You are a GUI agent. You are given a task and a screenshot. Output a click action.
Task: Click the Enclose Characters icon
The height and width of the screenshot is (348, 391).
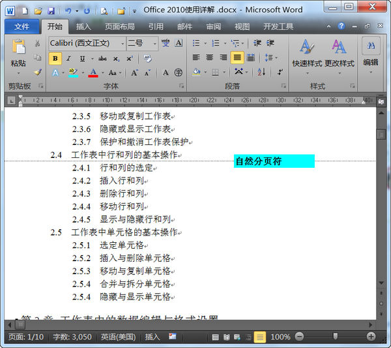coord(178,72)
